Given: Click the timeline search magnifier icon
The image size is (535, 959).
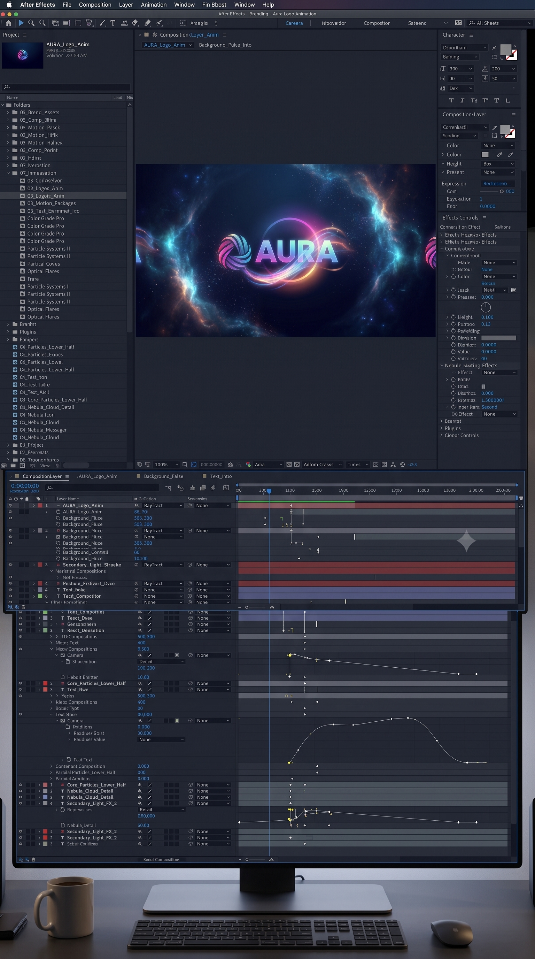Looking at the screenshot, I should click(50, 488).
